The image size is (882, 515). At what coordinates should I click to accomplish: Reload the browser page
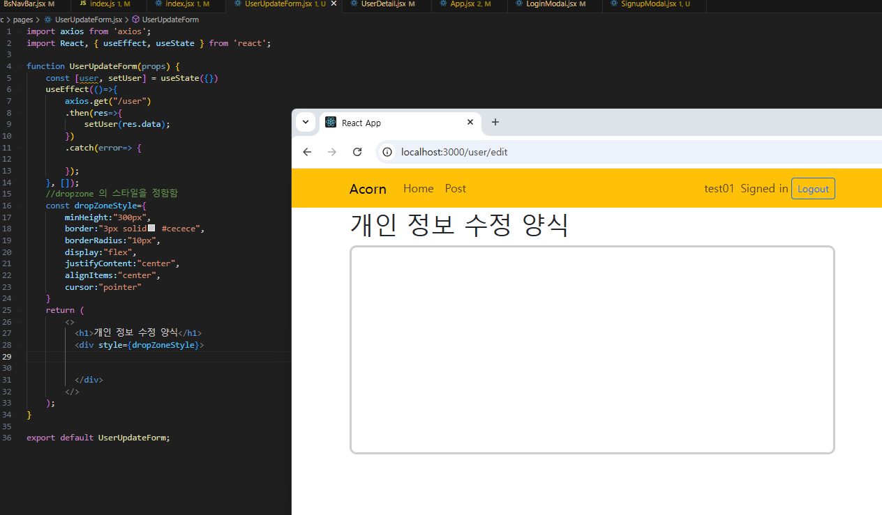pyautogui.click(x=357, y=152)
